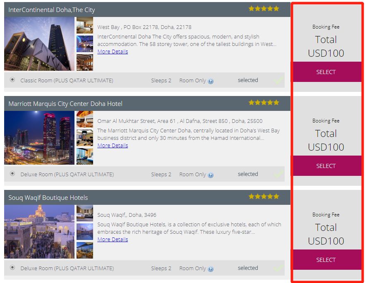Click Room Only help icon for InterContinental
The width and height of the screenshot is (367, 283).
click(211, 81)
